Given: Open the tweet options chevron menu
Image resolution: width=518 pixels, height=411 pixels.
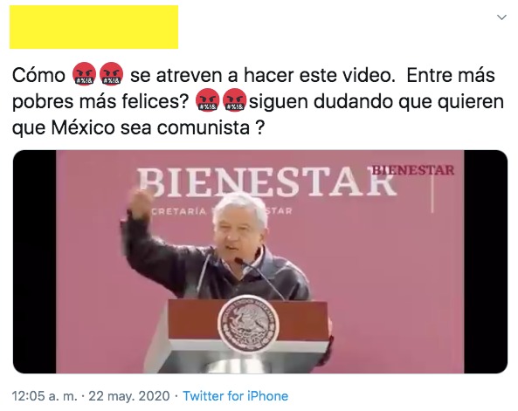Looking at the screenshot, I should coord(501,17).
